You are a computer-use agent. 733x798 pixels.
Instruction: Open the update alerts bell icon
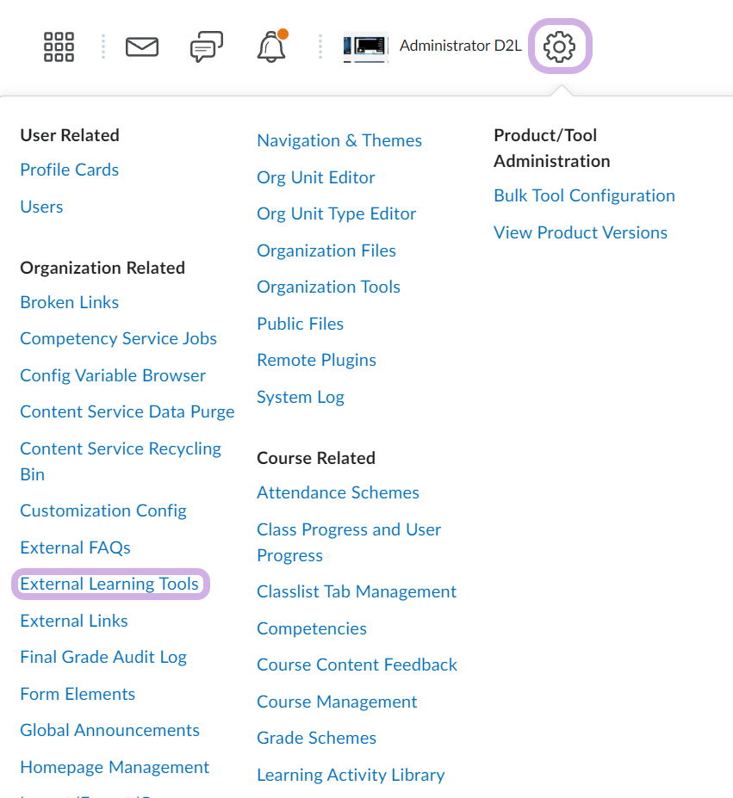pos(271,46)
